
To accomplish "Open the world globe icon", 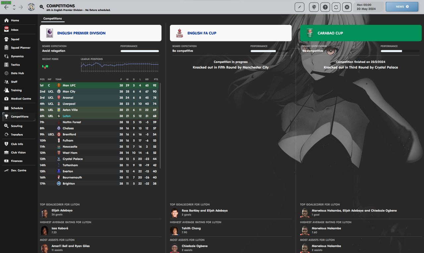I will tap(314, 7).
